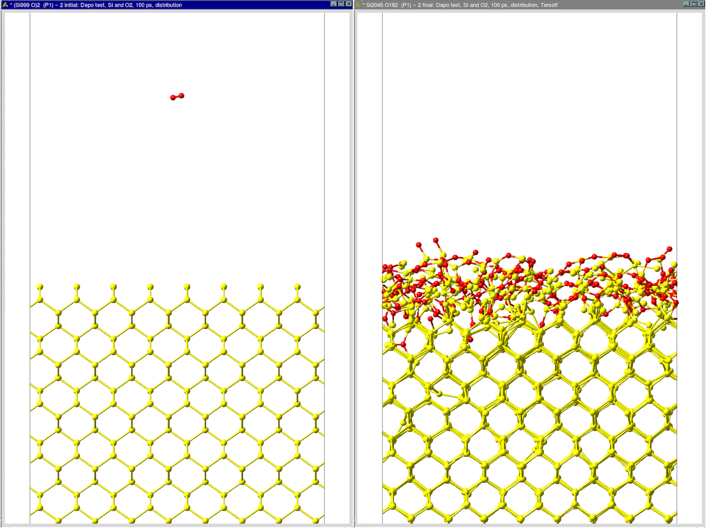
Task: Click the app icon in the final Tersoff window title bar
Action: point(358,5)
